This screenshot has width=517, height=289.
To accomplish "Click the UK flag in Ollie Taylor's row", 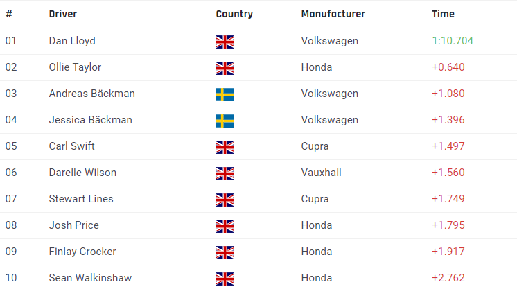I will (225, 69).
